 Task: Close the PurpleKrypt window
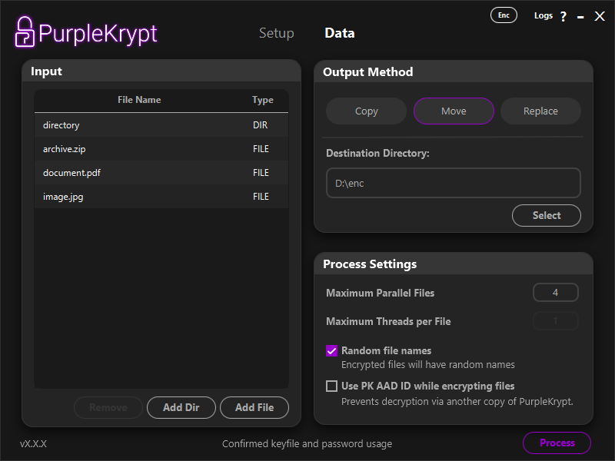[x=600, y=16]
